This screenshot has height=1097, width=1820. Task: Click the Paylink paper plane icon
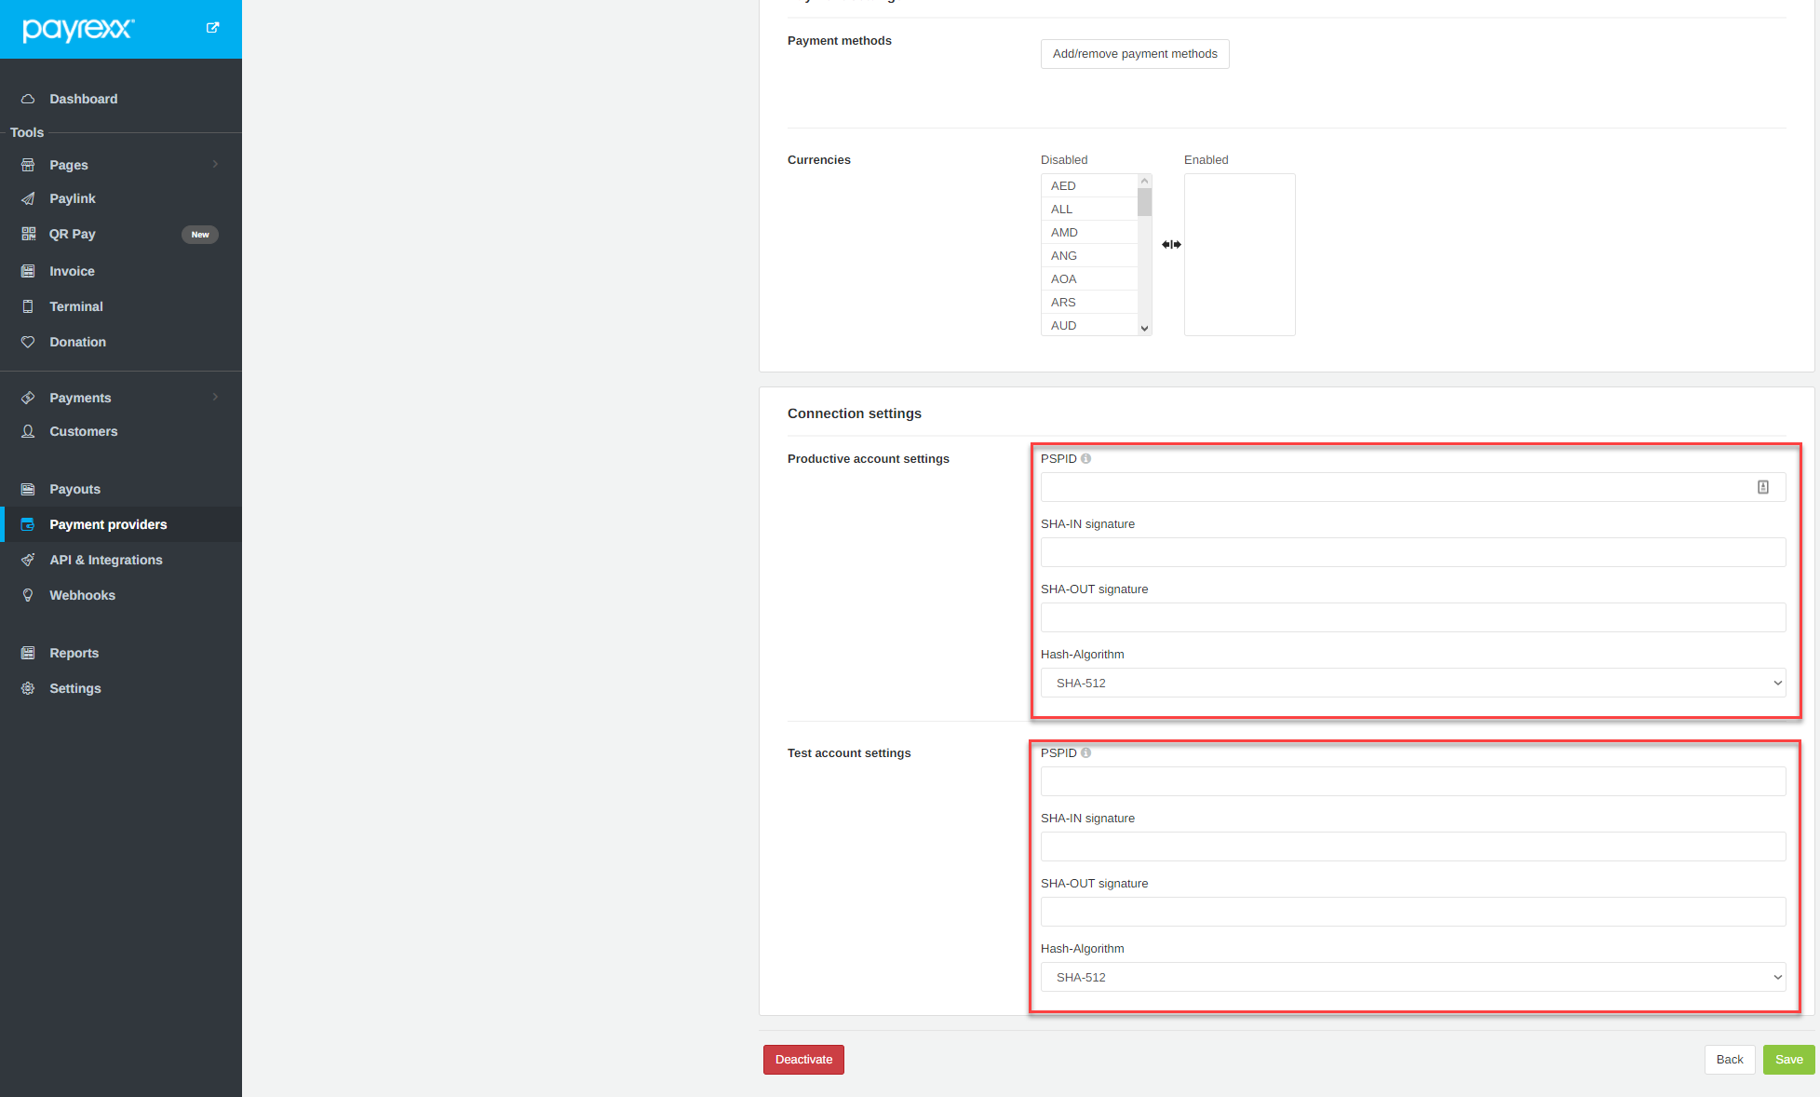(x=28, y=198)
